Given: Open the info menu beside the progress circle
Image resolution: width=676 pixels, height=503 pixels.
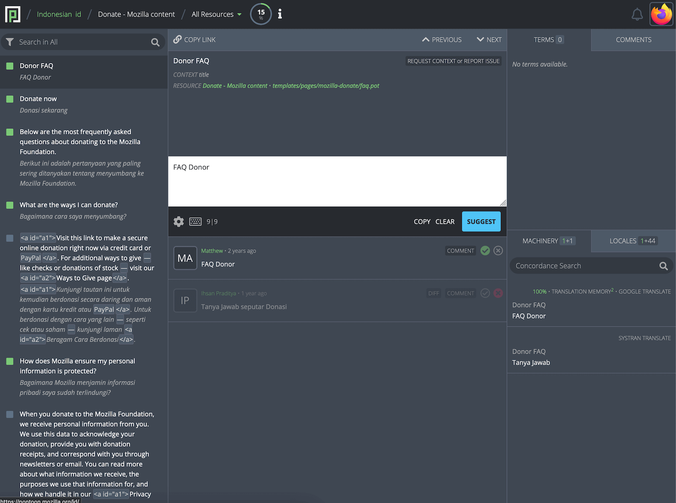Looking at the screenshot, I should coord(279,14).
